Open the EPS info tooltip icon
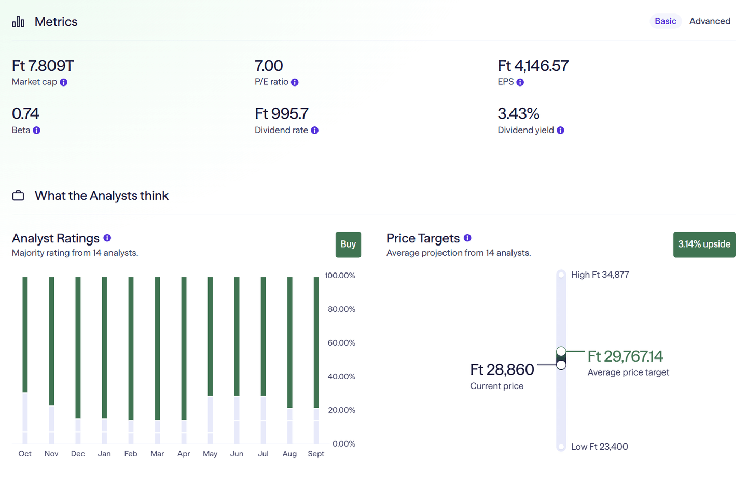The width and height of the screenshot is (747, 488). 520,82
